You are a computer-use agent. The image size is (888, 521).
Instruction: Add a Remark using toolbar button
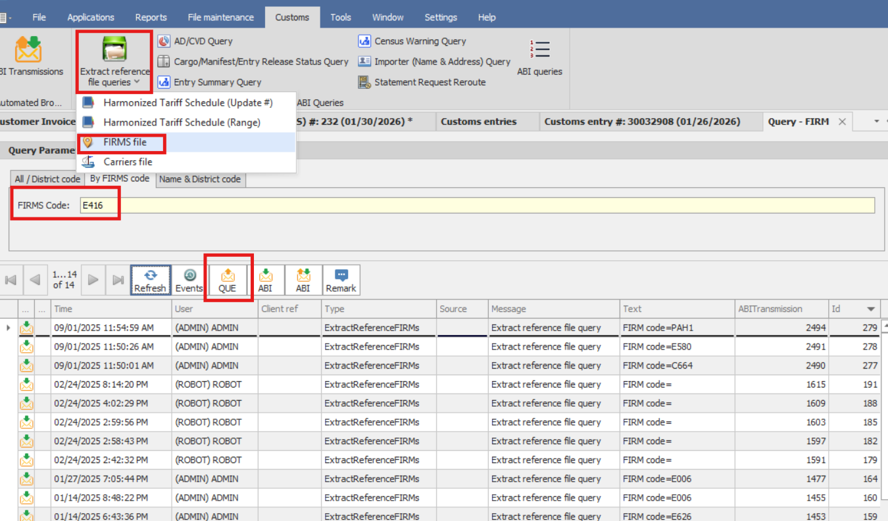[341, 280]
